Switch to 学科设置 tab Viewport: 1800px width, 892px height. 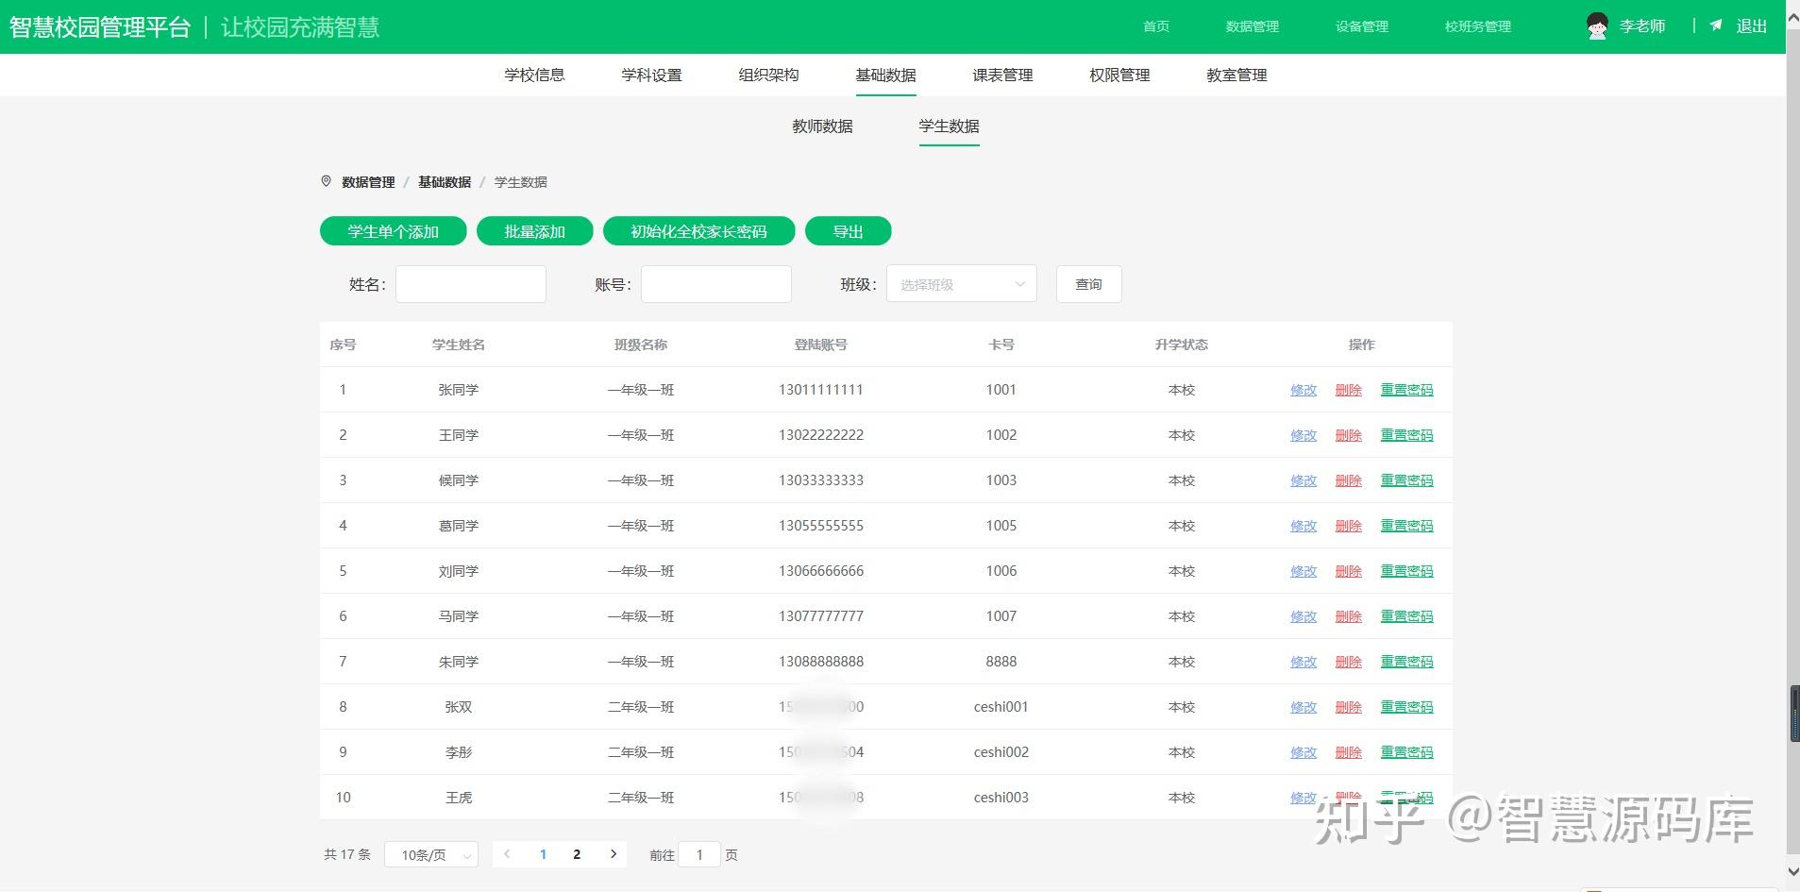tap(651, 75)
